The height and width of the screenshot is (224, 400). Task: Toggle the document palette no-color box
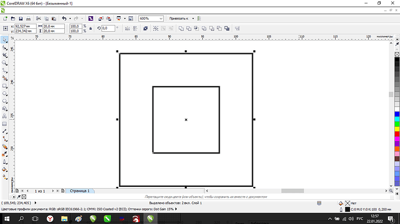[24, 197]
